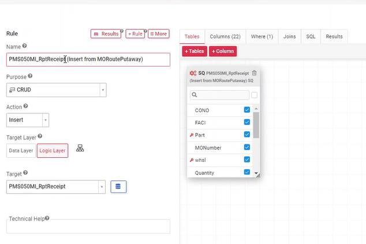Viewport: 366px width, 244px height.
Task: Switch to the Columns (22) tab
Action: coord(225,36)
